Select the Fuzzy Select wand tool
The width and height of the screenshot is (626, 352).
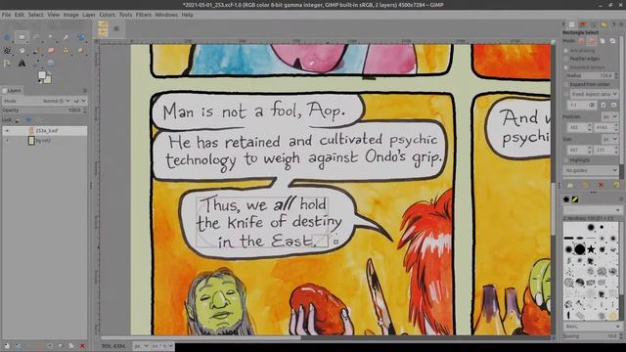(x=51, y=37)
